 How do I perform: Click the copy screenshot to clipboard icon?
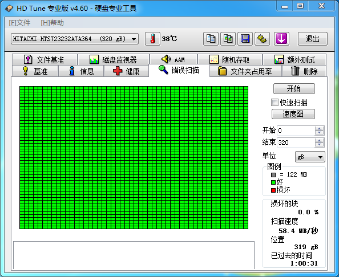[x=228, y=39]
